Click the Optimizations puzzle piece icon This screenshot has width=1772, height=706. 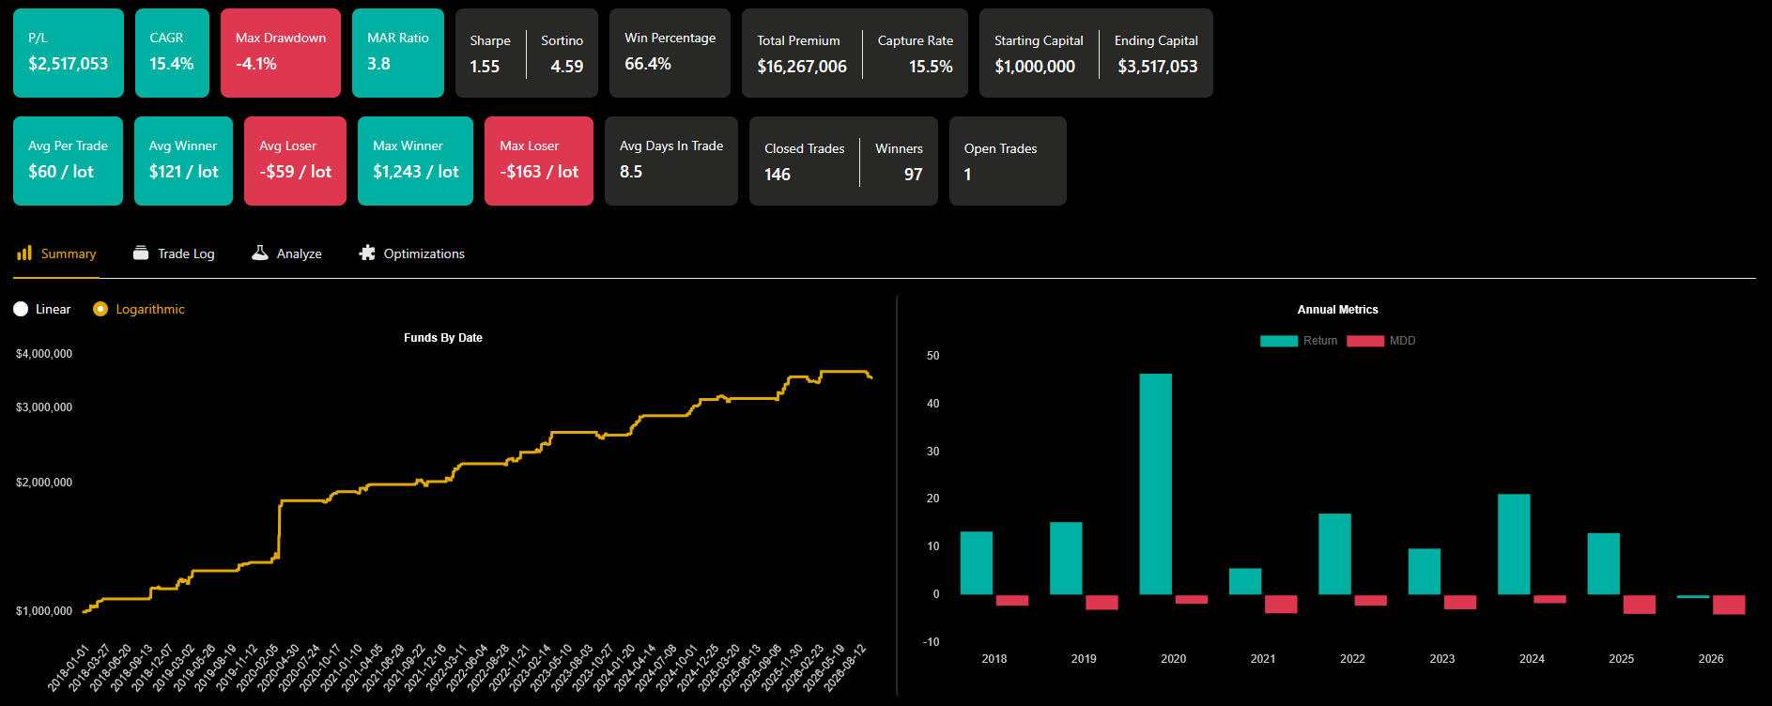pos(367,253)
